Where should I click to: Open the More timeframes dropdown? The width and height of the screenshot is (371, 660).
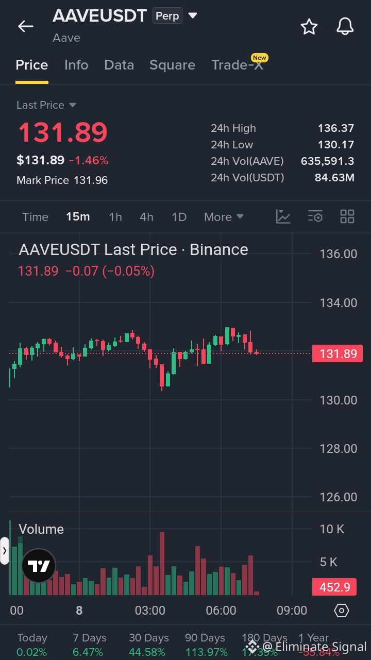[224, 217]
